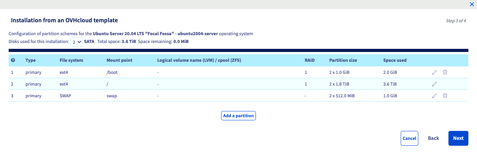Screen dimensions: 477x152
Task: Click the 2.0 GiB space used value
Action: pyautogui.click(x=390, y=72)
